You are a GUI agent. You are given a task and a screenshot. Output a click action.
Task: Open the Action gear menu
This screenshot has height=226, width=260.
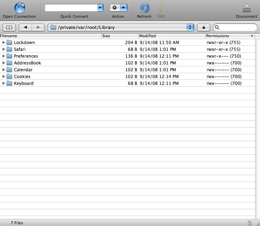(119, 8)
